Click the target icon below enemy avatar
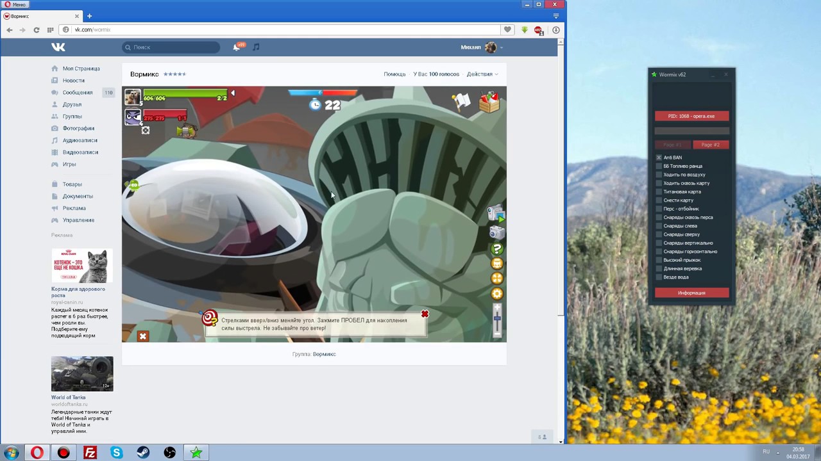Screen dimensions: 821x461 146,131
